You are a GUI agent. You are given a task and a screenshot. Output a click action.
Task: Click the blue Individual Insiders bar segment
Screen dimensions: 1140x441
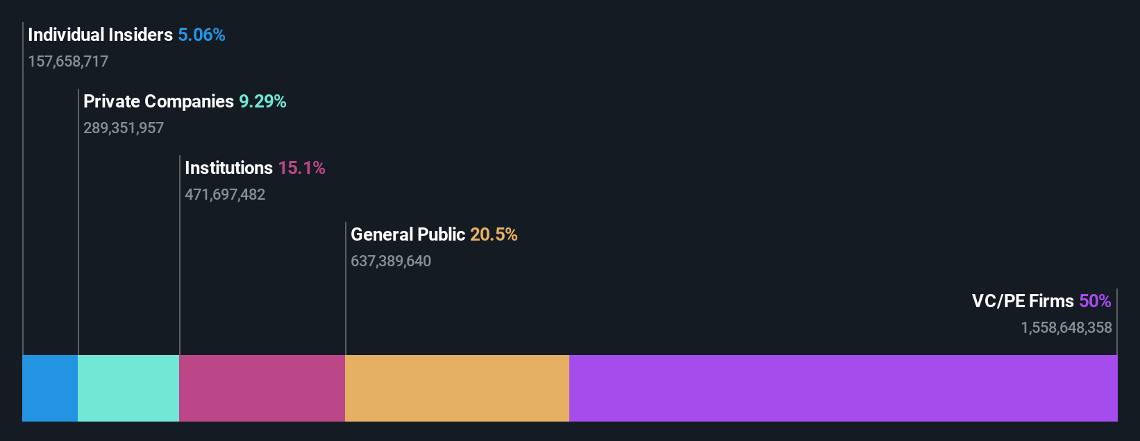click(x=50, y=388)
